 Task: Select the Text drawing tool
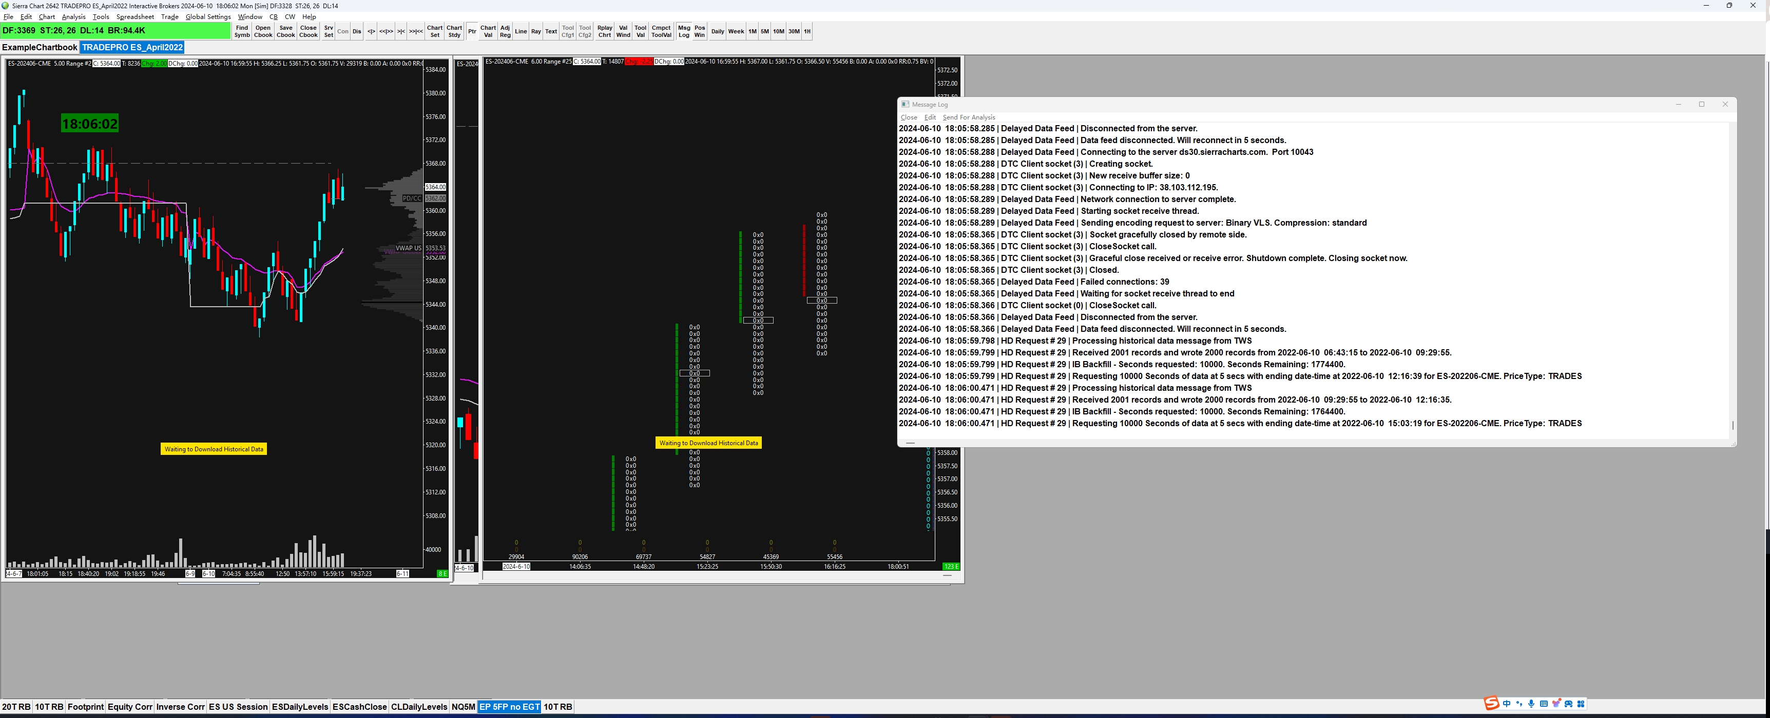(x=551, y=32)
